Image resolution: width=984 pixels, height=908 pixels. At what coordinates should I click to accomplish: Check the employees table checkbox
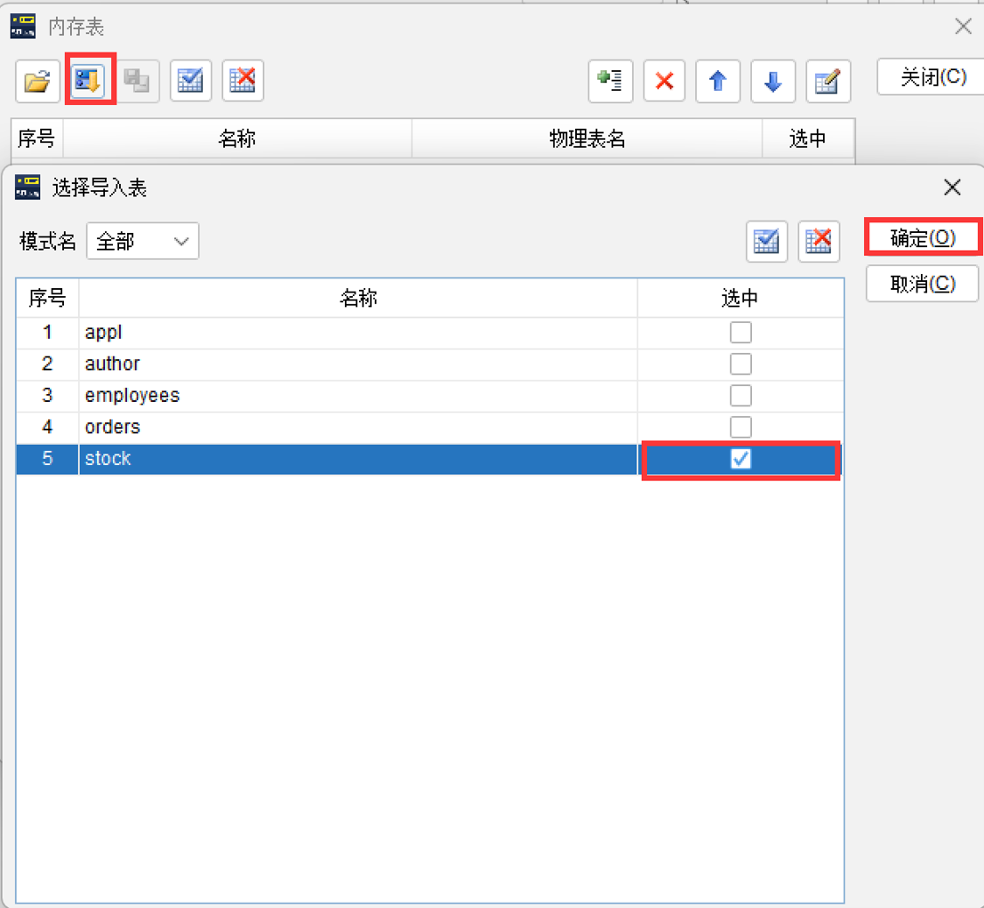[740, 396]
